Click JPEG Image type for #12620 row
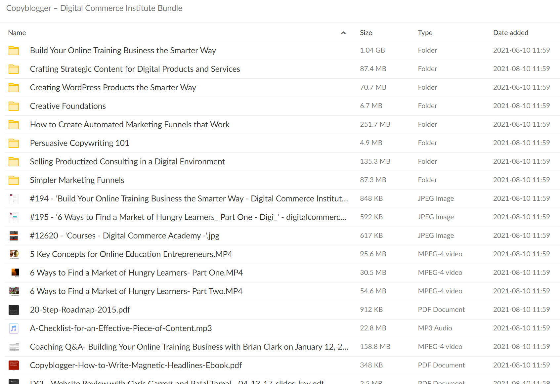Image resolution: width=560 pixels, height=384 pixels. pos(436,235)
